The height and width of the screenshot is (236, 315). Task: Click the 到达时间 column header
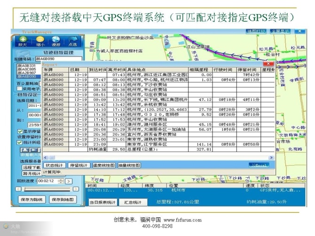pos(97,70)
